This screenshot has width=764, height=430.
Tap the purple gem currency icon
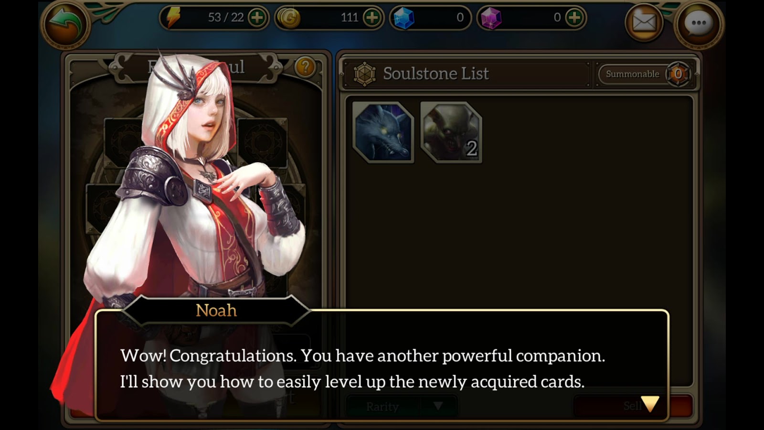click(x=491, y=18)
